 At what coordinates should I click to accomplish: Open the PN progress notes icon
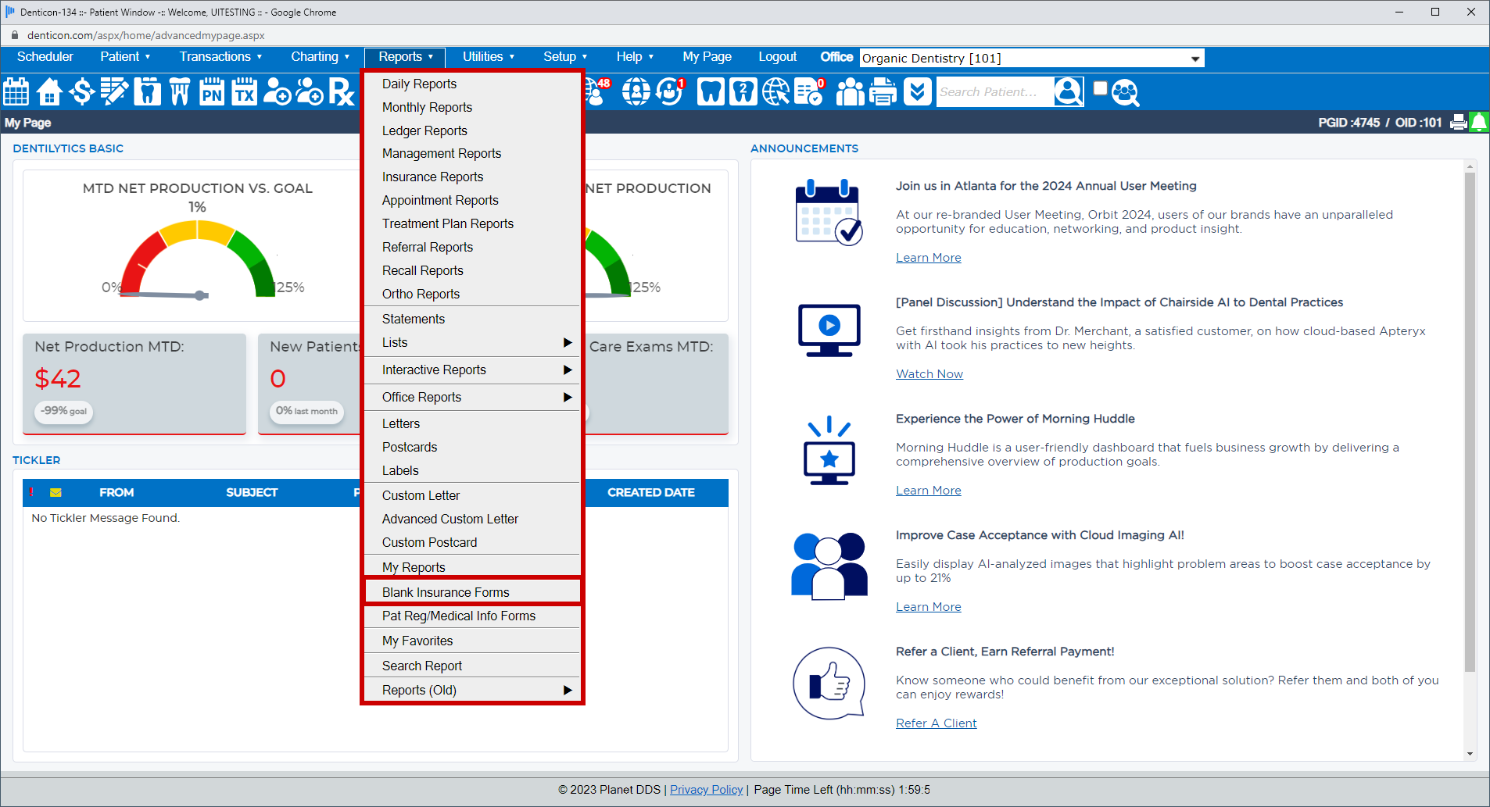pyautogui.click(x=212, y=92)
